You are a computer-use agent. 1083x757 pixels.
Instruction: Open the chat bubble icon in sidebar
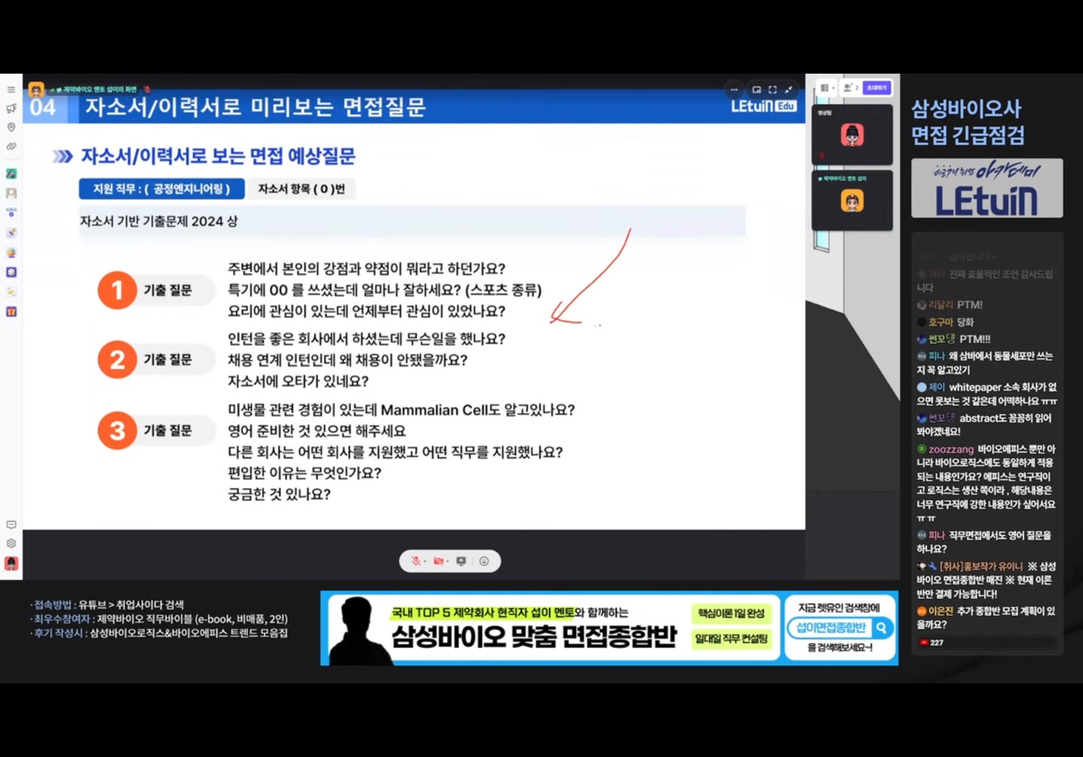[x=11, y=524]
